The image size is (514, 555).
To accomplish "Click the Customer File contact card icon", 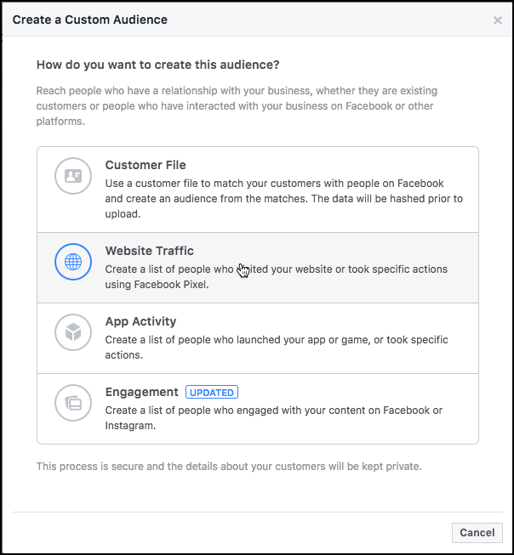I will [73, 177].
